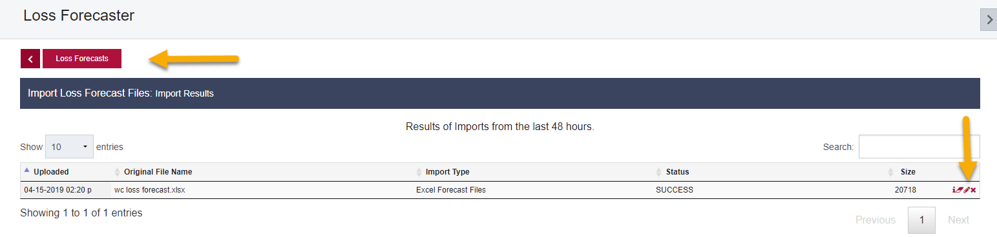Click the pencil edit icon in the import row
This screenshot has width=997, height=237.
pyautogui.click(x=967, y=190)
